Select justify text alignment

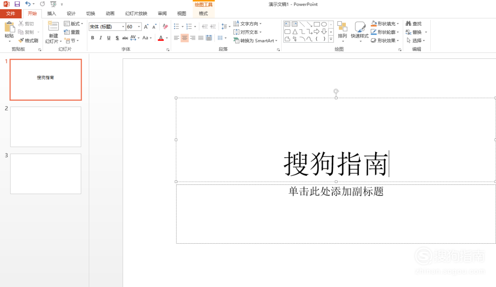pos(201,38)
